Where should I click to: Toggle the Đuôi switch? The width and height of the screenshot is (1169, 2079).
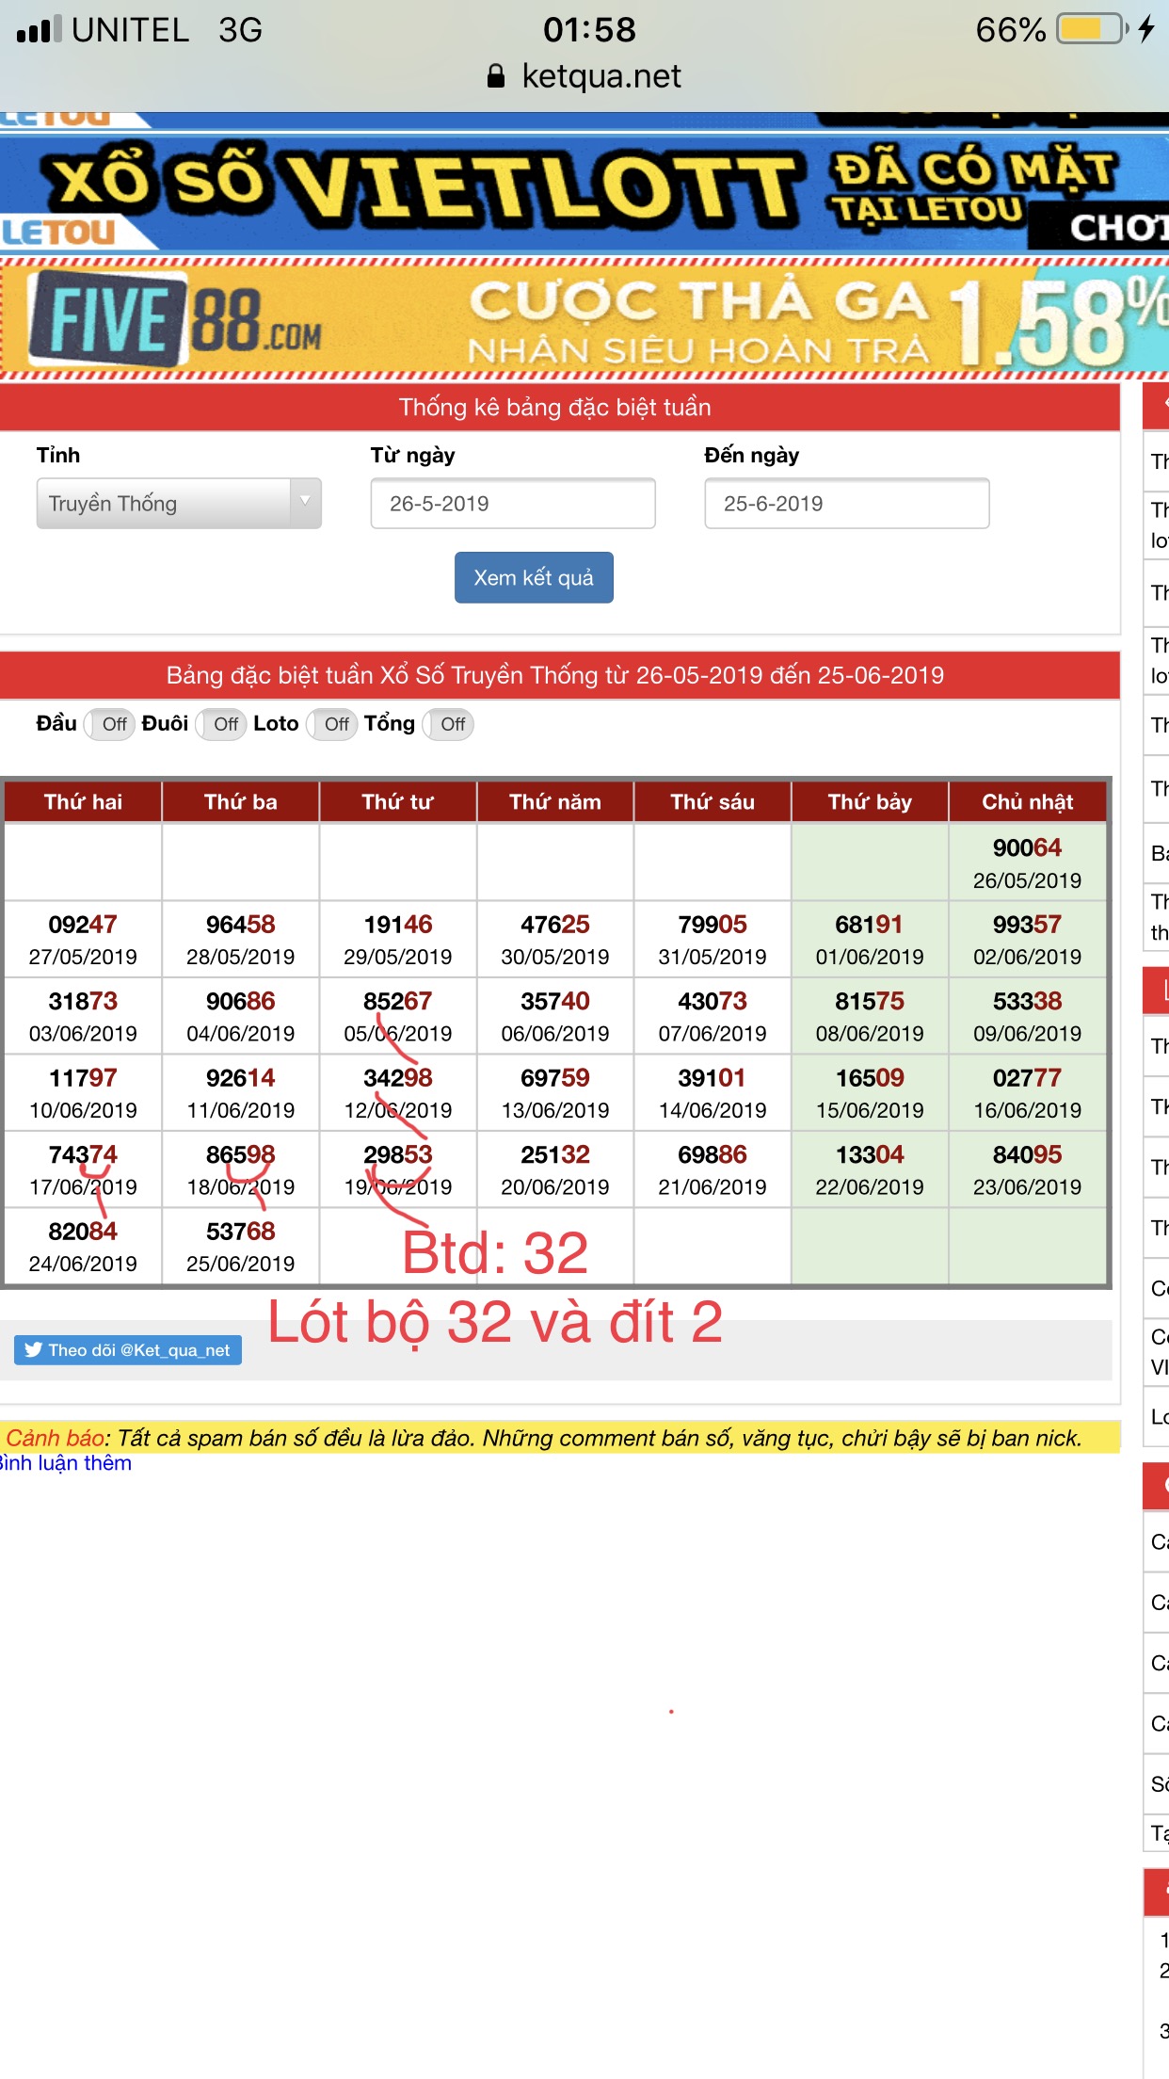pos(223,724)
